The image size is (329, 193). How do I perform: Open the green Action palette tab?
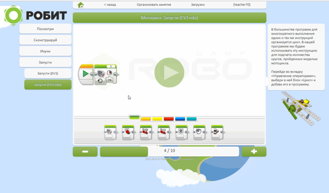click(x=135, y=117)
